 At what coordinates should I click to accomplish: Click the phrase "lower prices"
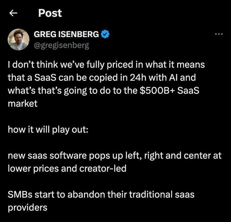[x=28, y=168]
